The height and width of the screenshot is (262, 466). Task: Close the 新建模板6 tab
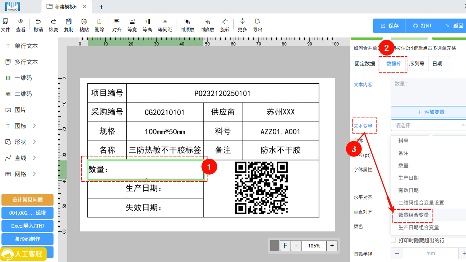[x=85, y=7]
